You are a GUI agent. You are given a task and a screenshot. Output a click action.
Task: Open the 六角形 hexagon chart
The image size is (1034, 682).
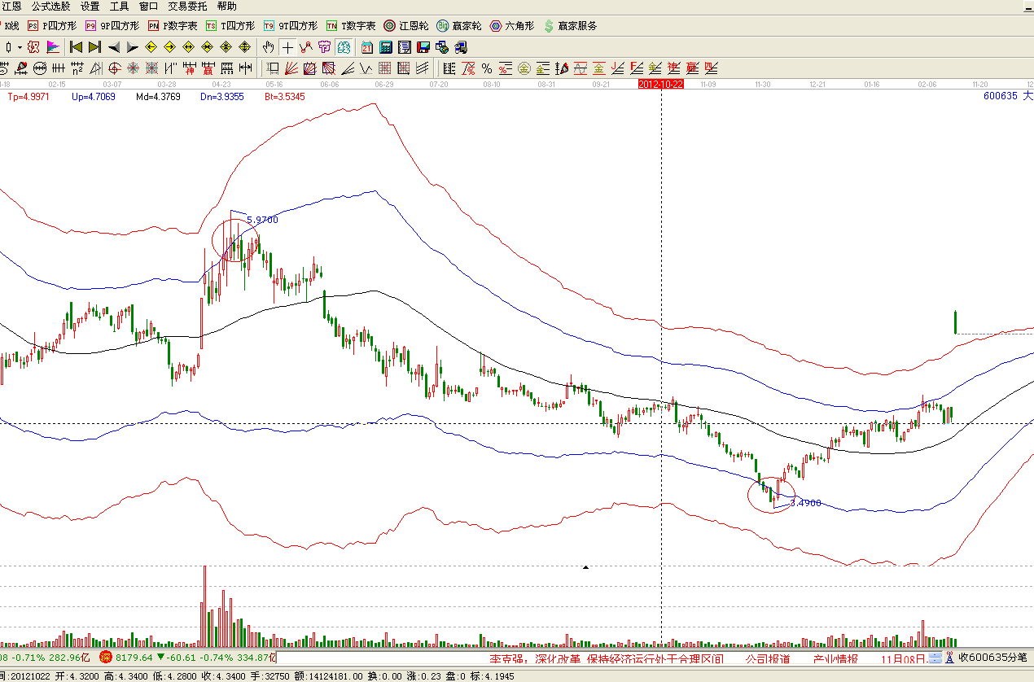coord(511,26)
